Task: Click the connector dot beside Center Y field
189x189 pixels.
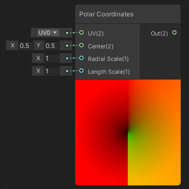Action: [x=67, y=46]
